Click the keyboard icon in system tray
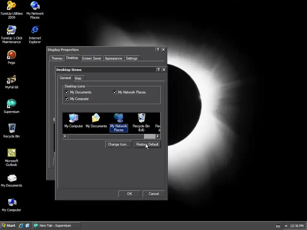Screen dimensions: 307x230 pyautogui.click(x=278, y=226)
